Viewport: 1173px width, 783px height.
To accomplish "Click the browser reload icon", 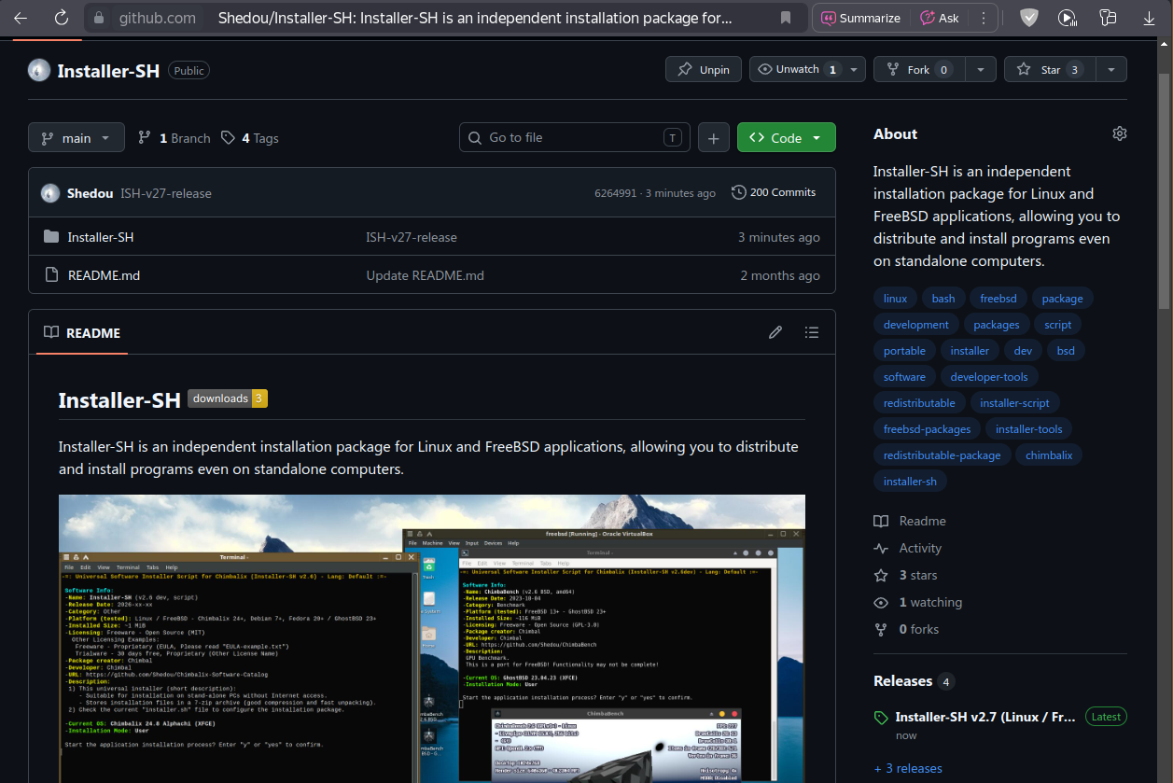I will [x=62, y=18].
